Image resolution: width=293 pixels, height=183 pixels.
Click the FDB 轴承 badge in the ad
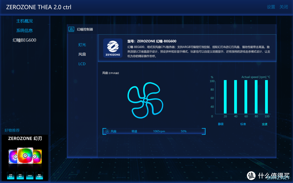(x=20, y=176)
